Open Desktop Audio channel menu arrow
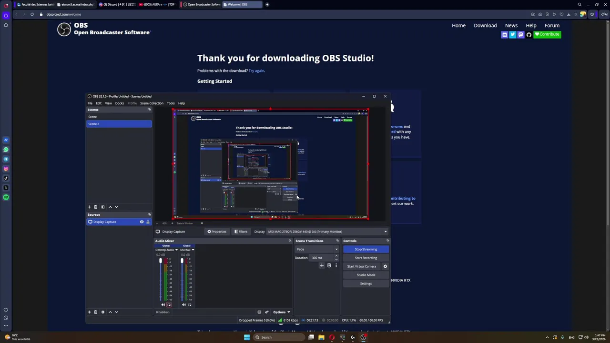 tap(176, 250)
